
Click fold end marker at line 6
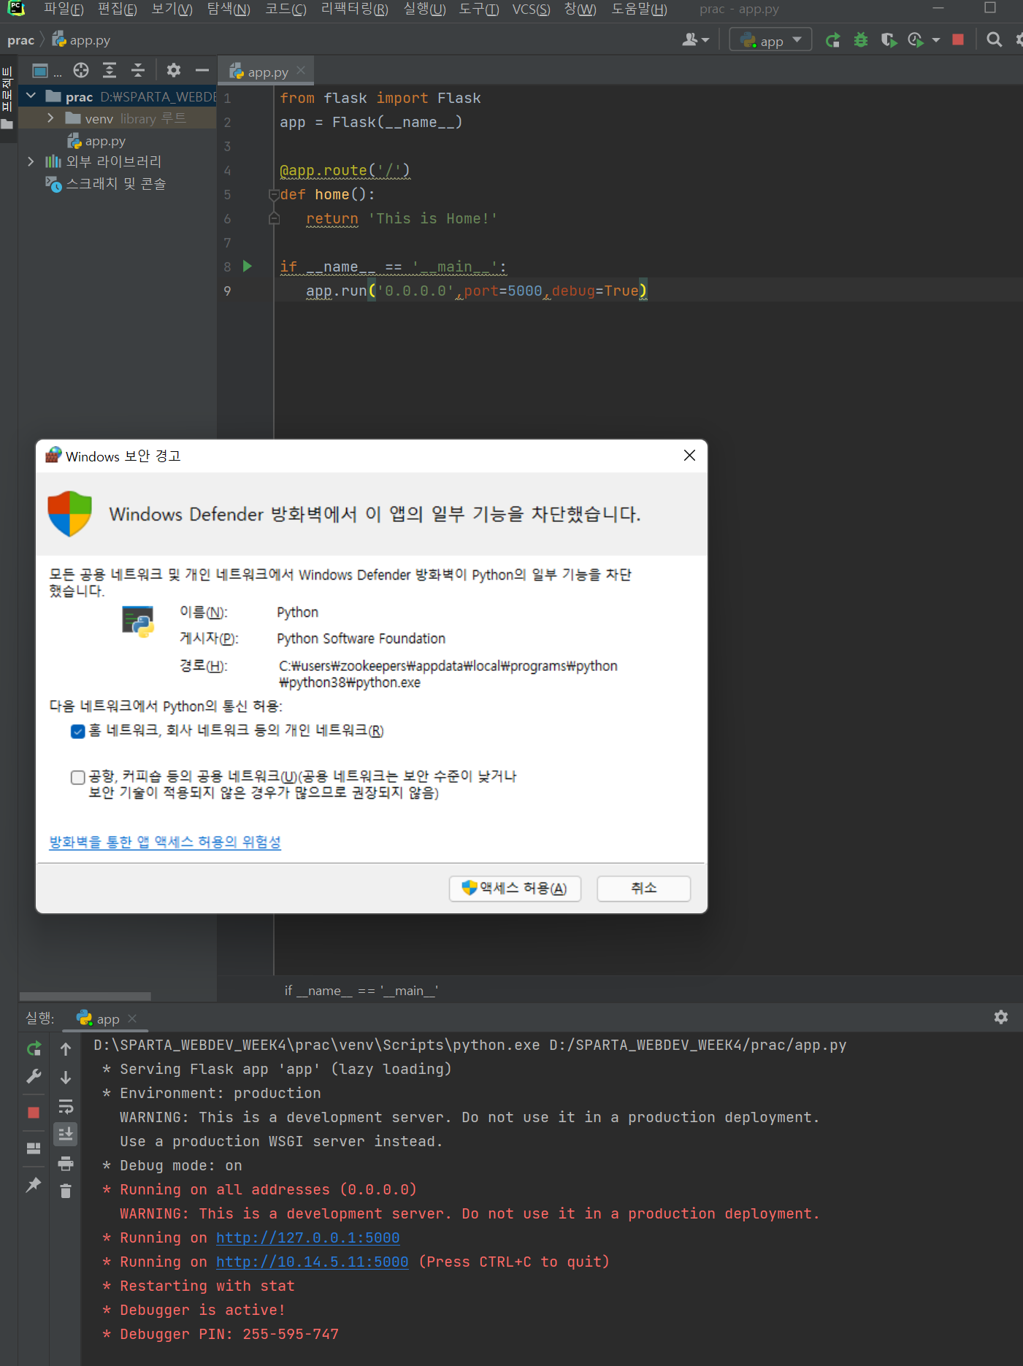point(274,218)
